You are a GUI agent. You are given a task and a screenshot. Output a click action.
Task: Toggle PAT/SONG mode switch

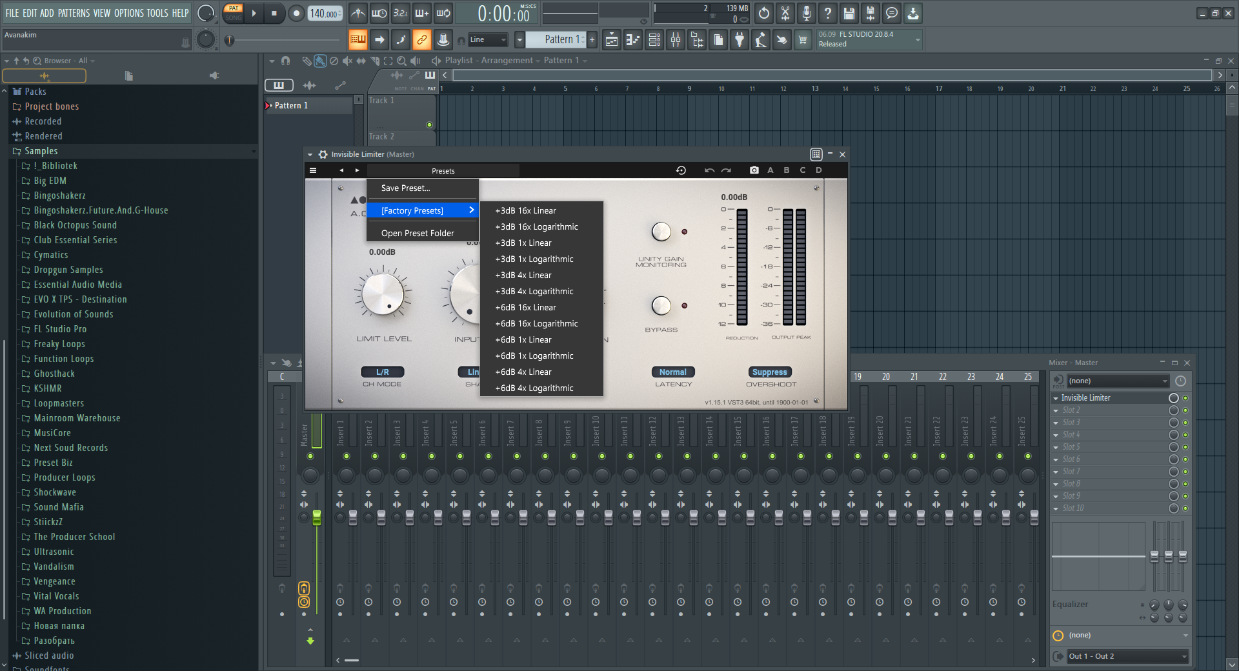[234, 13]
